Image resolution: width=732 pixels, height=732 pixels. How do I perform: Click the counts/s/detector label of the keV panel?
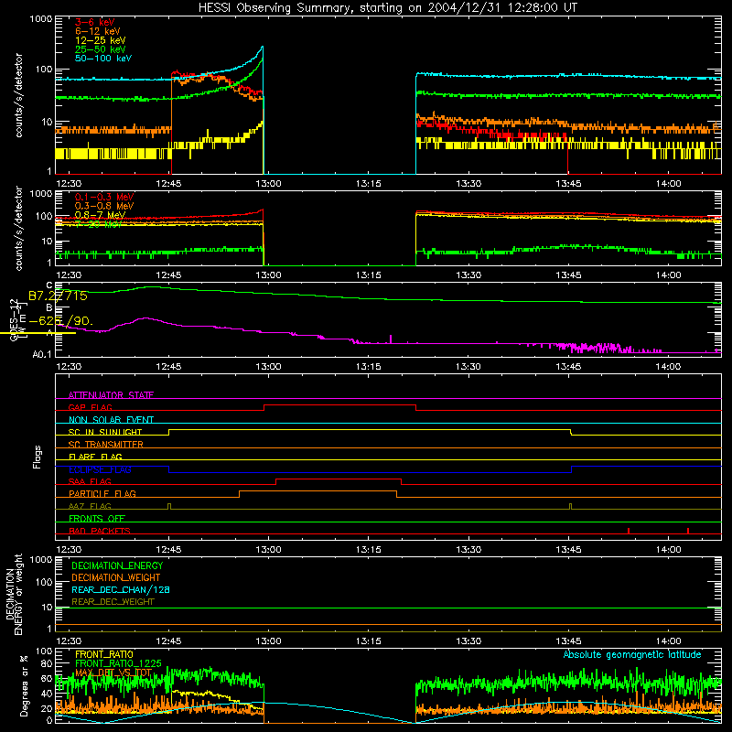pyautogui.click(x=18, y=95)
